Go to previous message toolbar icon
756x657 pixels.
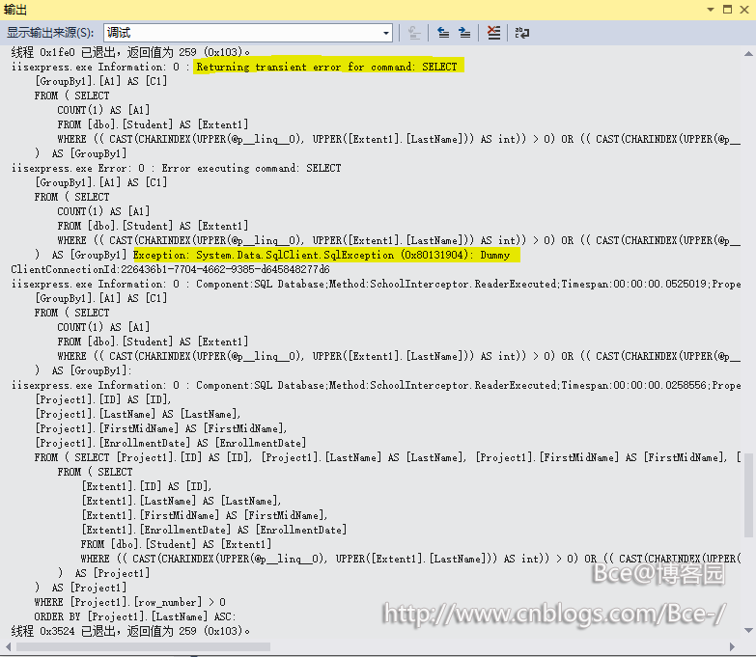coord(443,33)
